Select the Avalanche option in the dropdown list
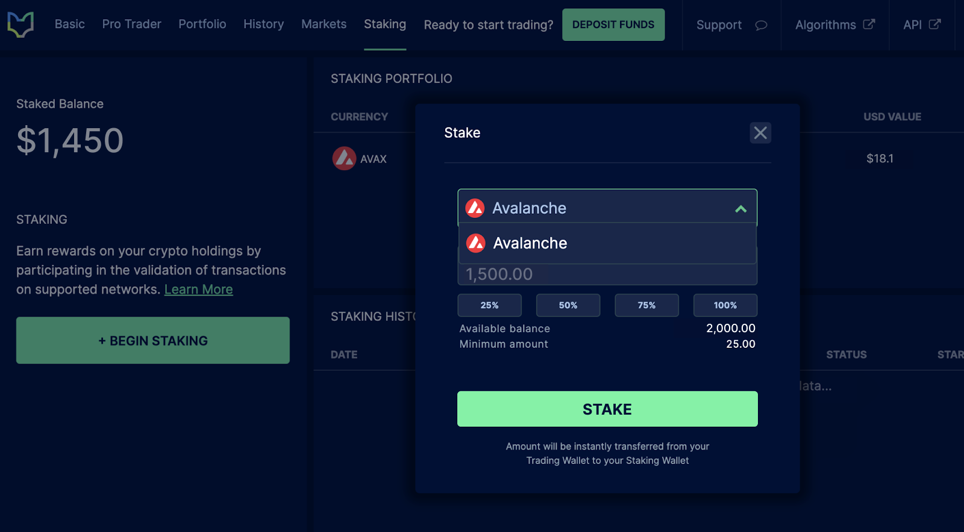This screenshot has width=964, height=532. coord(607,243)
